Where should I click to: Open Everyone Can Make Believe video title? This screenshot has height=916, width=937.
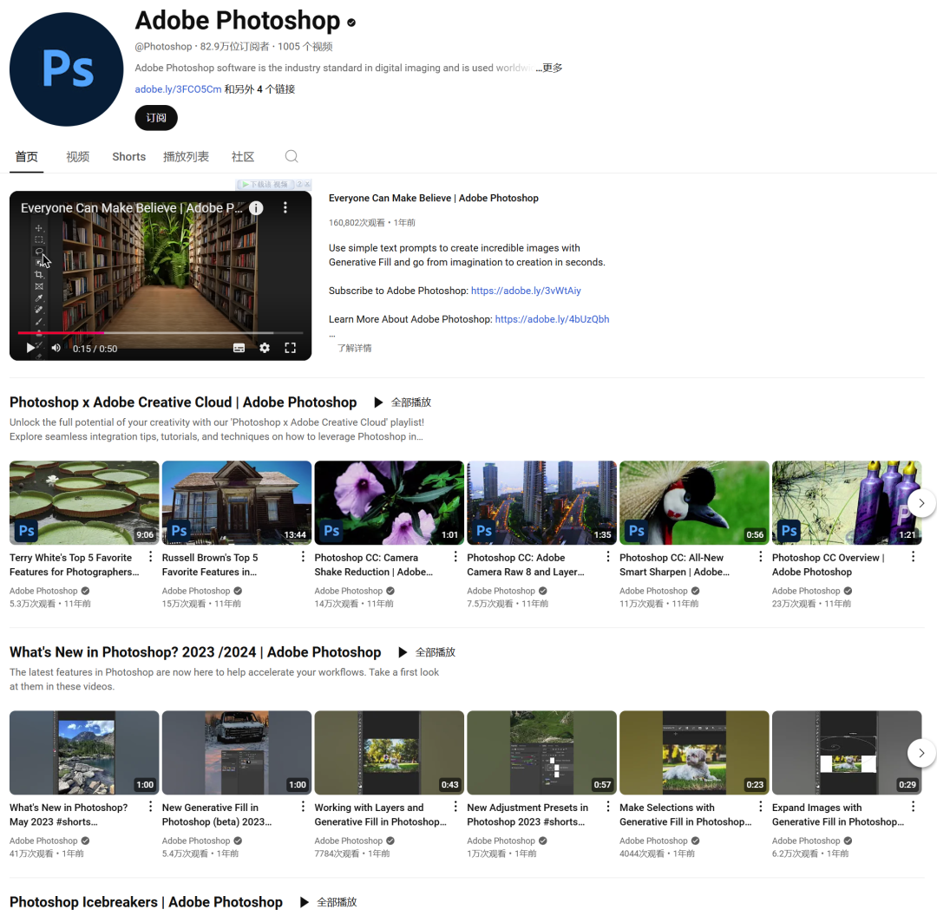[433, 198]
